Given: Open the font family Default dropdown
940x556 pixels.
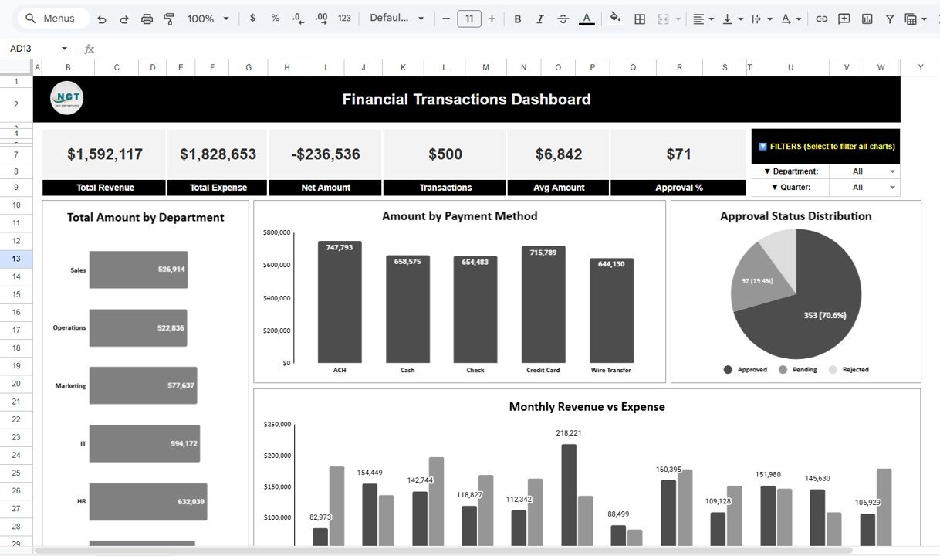Looking at the screenshot, I should click(397, 19).
